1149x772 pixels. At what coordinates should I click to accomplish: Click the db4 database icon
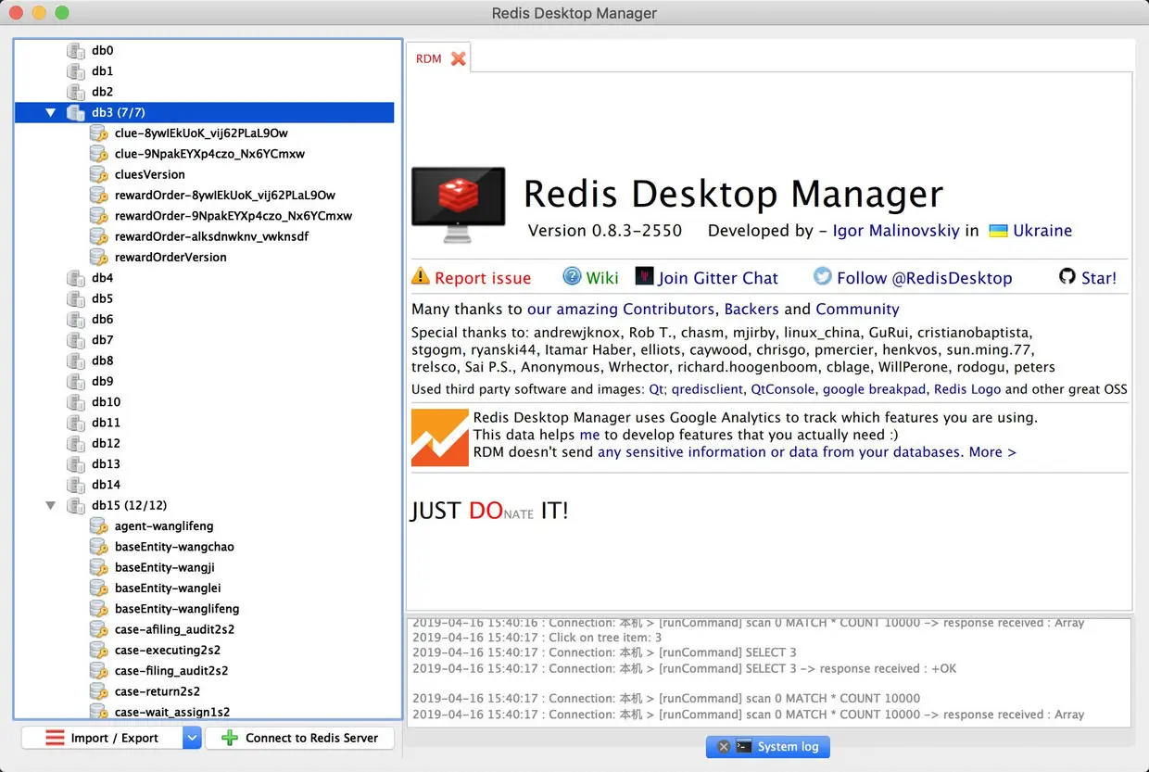(76, 278)
